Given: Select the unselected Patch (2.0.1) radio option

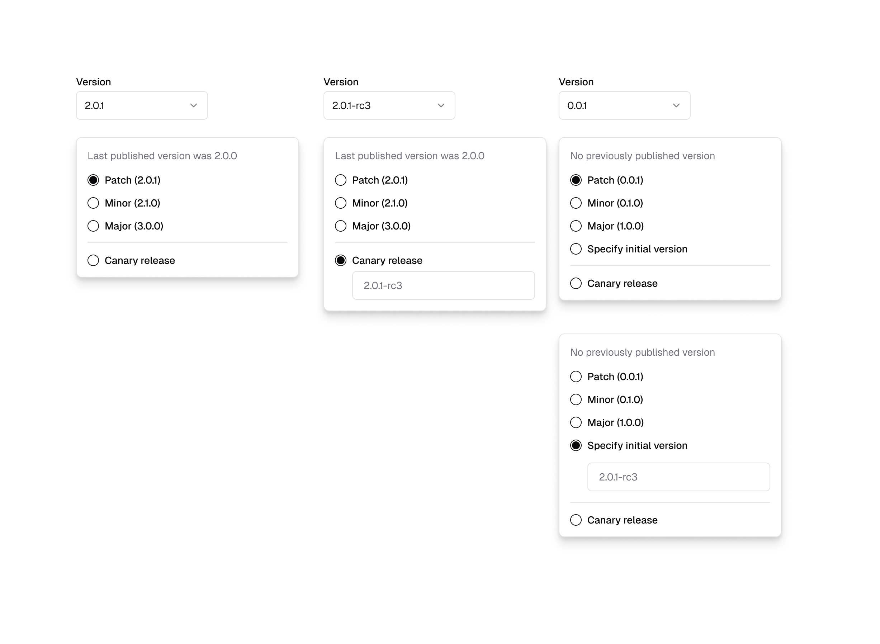Looking at the screenshot, I should [x=340, y=180].
